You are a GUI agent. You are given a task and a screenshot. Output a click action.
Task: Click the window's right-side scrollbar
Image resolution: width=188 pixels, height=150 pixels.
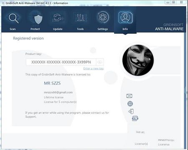coord(185,91)
